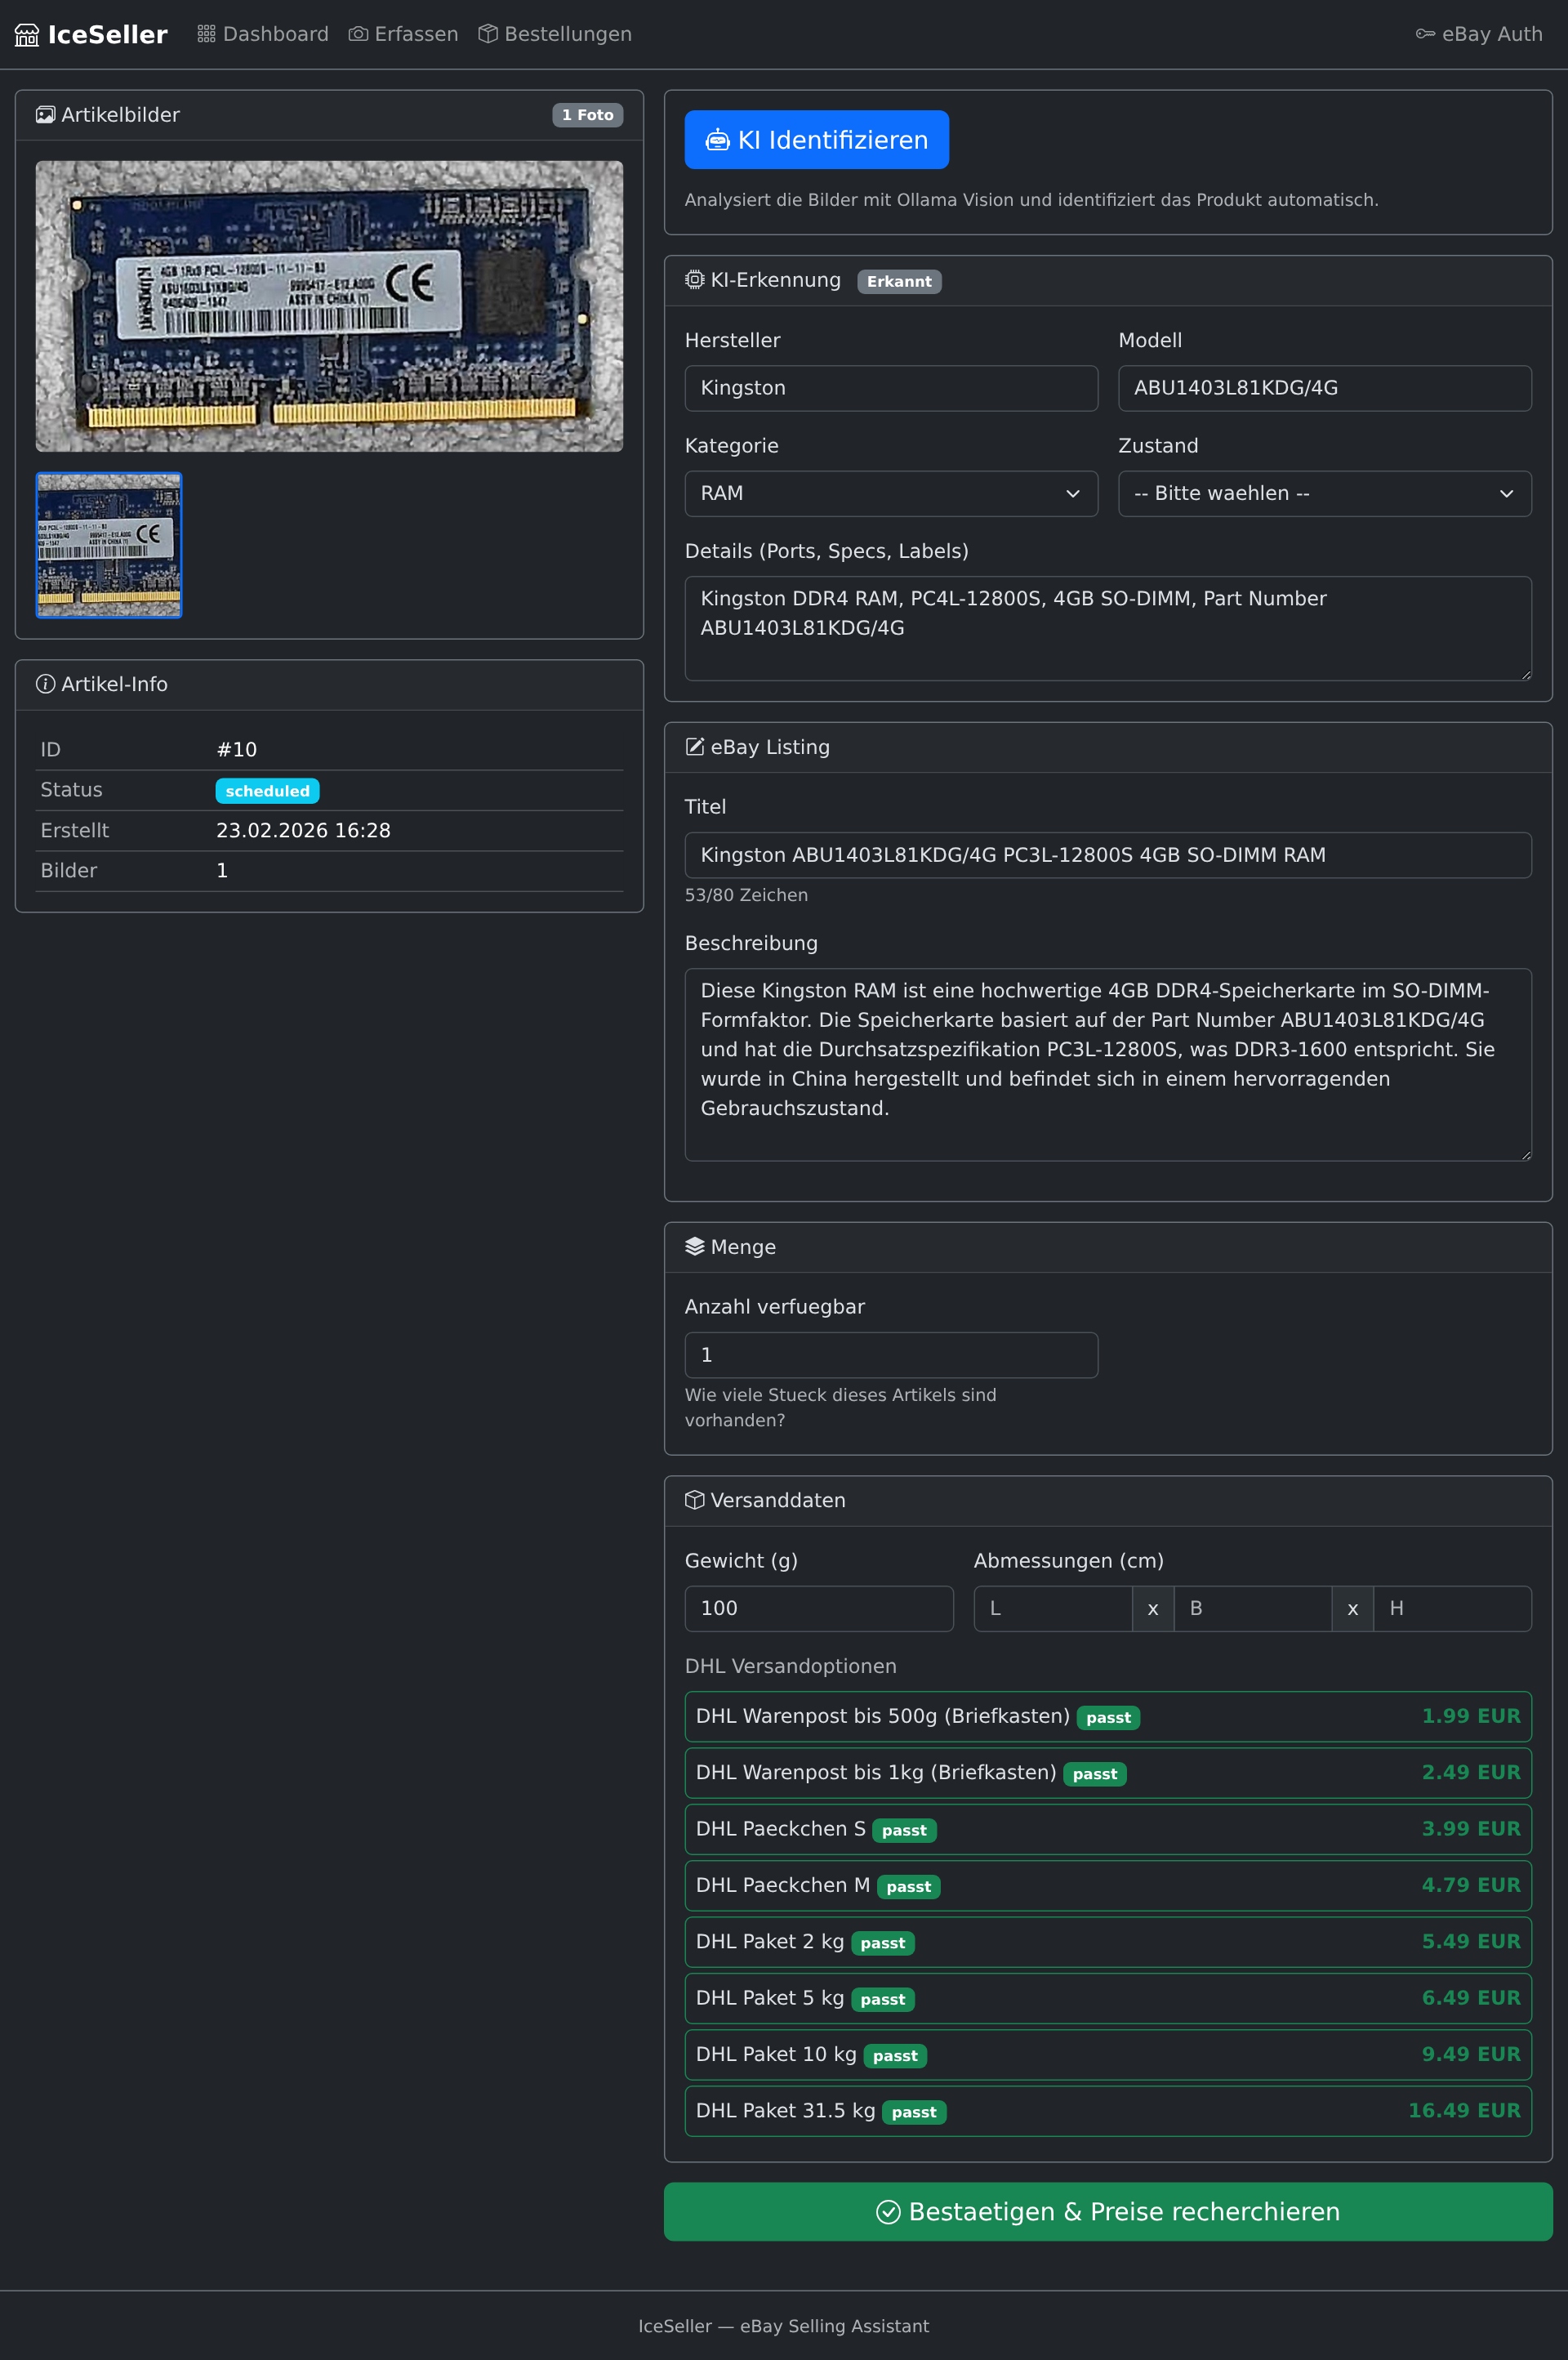
Task: Click the 'Erkannt' status badge
Action: coord(899,281)
